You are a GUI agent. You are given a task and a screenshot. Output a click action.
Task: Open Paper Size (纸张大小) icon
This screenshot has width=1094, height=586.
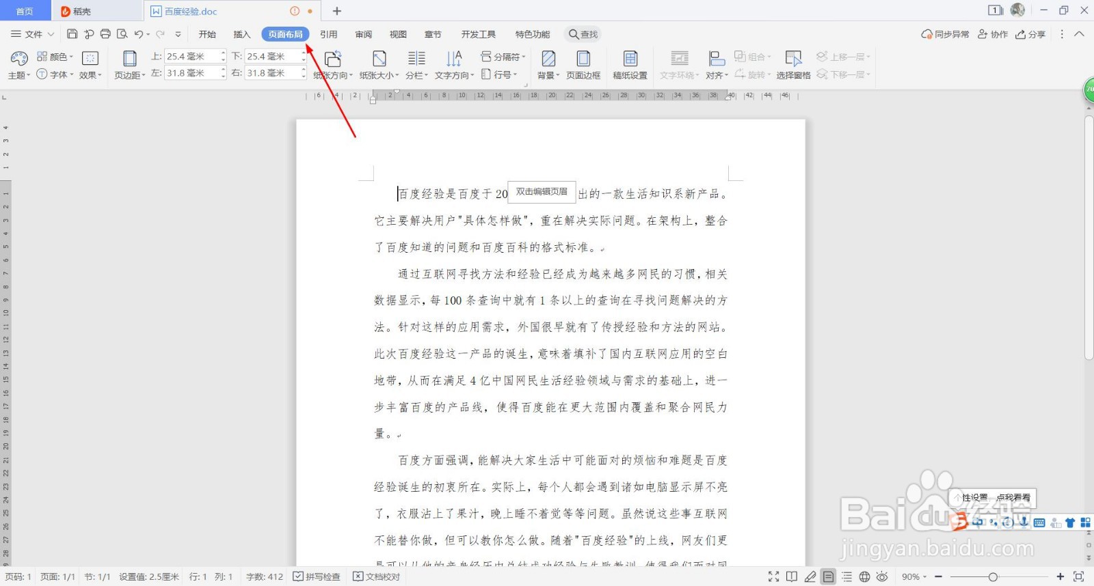379,59
